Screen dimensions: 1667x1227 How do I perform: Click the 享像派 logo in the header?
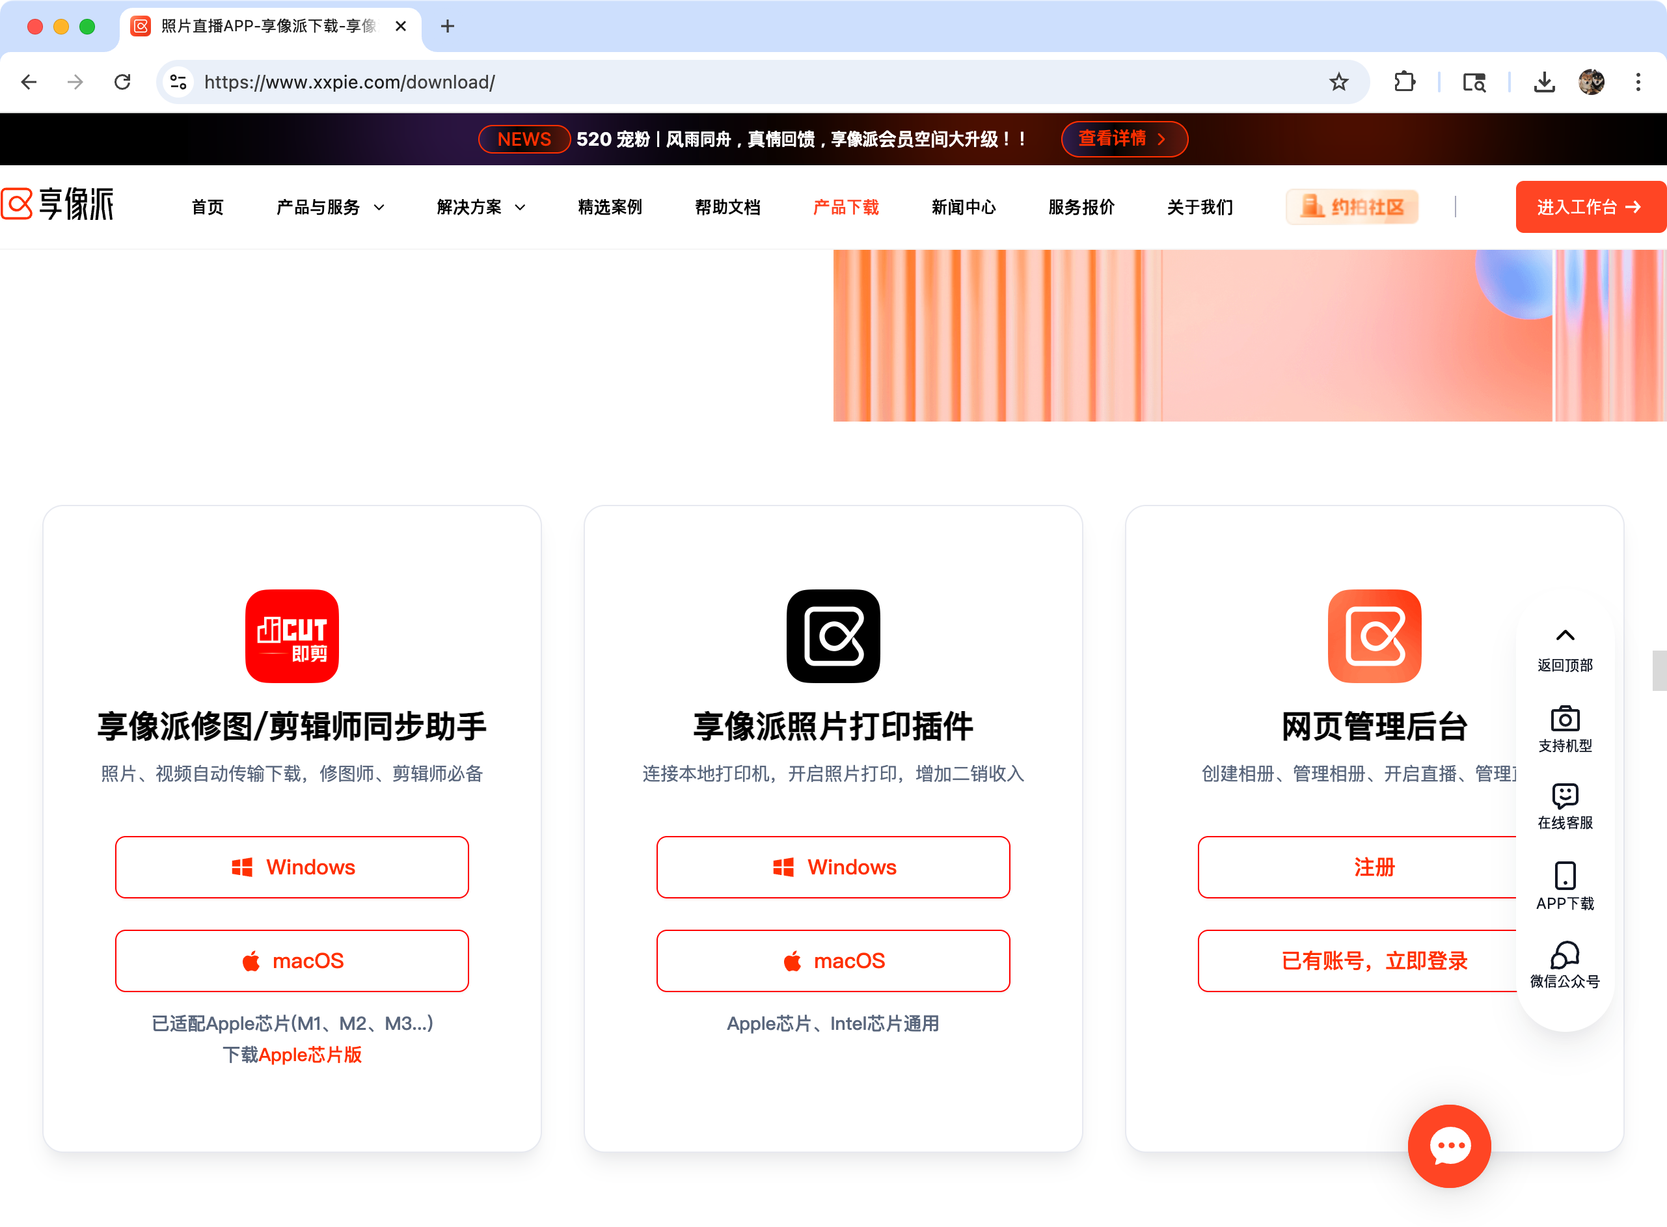coord(58,204)
